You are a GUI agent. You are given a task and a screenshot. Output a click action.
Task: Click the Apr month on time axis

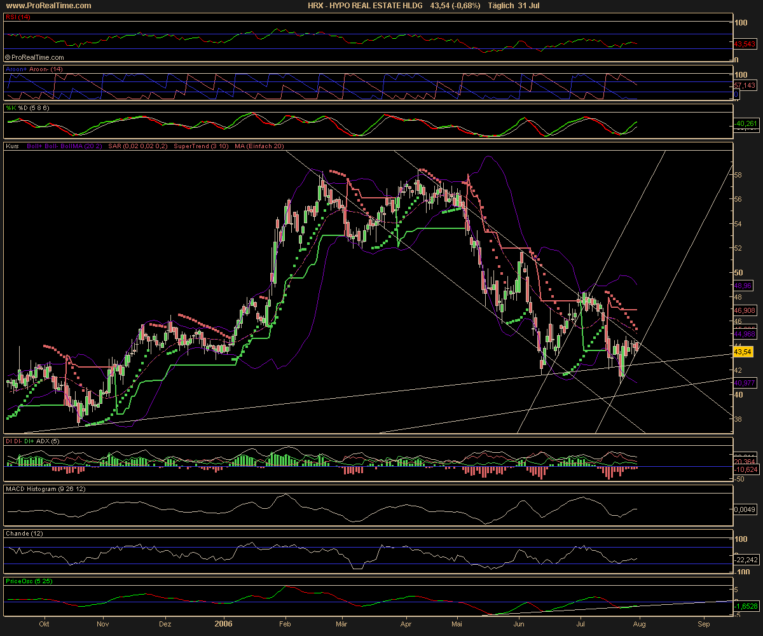coord(407,624)
